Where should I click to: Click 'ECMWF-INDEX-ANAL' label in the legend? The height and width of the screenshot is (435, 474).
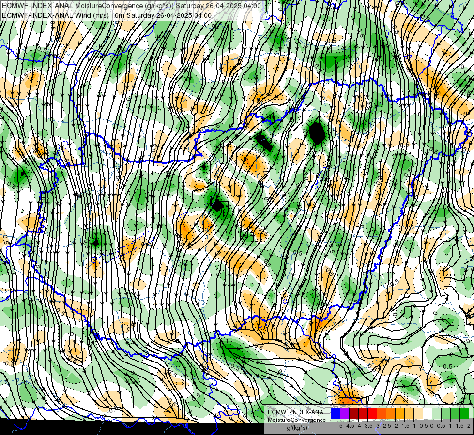(x=297, y=412)
